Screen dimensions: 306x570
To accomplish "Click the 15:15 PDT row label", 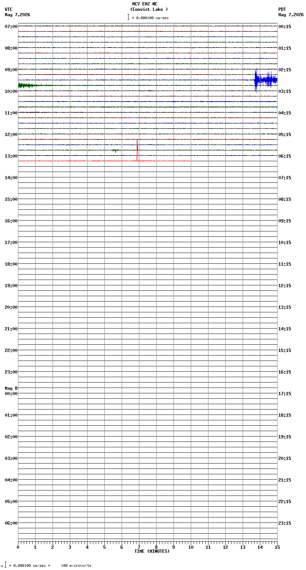I will coord(285,350).
